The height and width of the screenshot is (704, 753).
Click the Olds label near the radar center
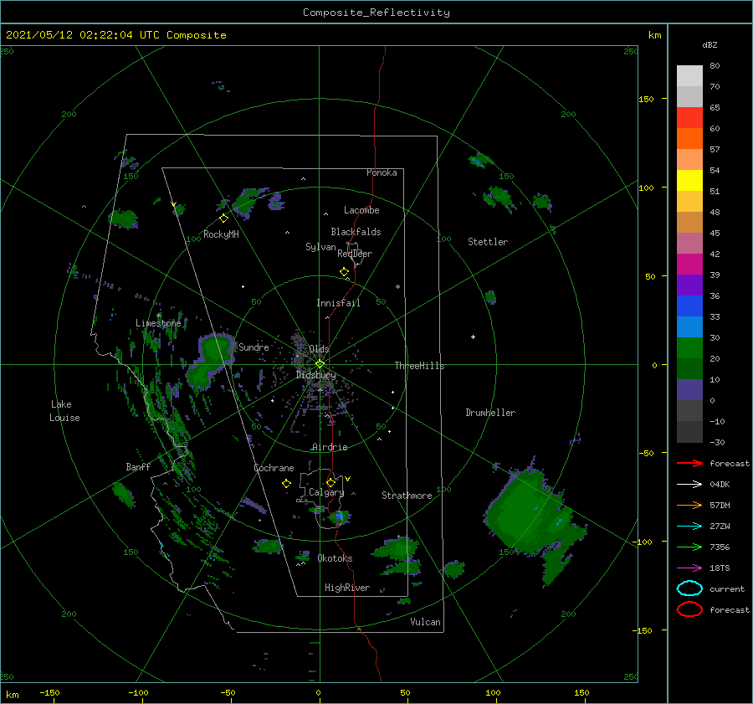tap(319, 349)
